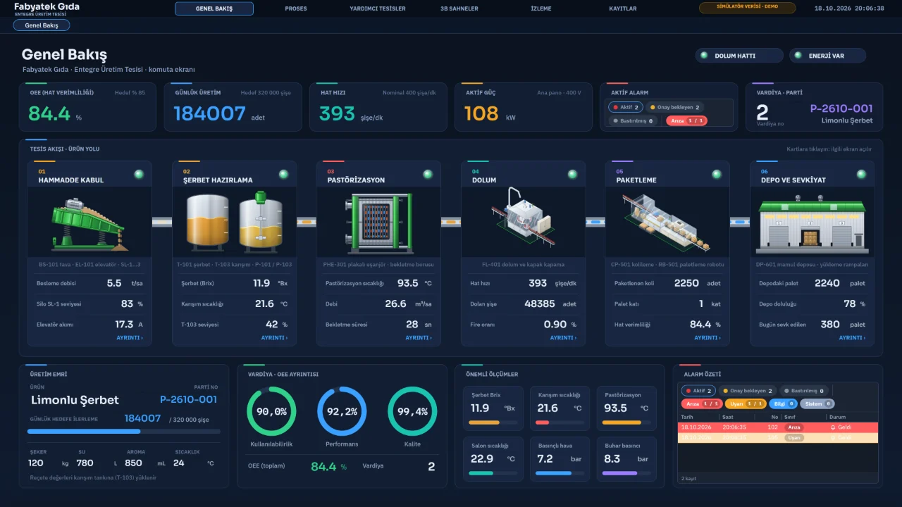Click the bell icon in the Uyarı alarm row

tap(833, 437)
